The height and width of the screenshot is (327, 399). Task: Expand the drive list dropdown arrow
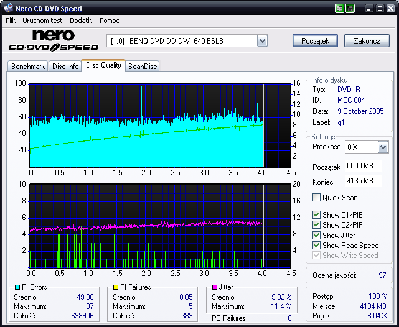coord(262,41)
